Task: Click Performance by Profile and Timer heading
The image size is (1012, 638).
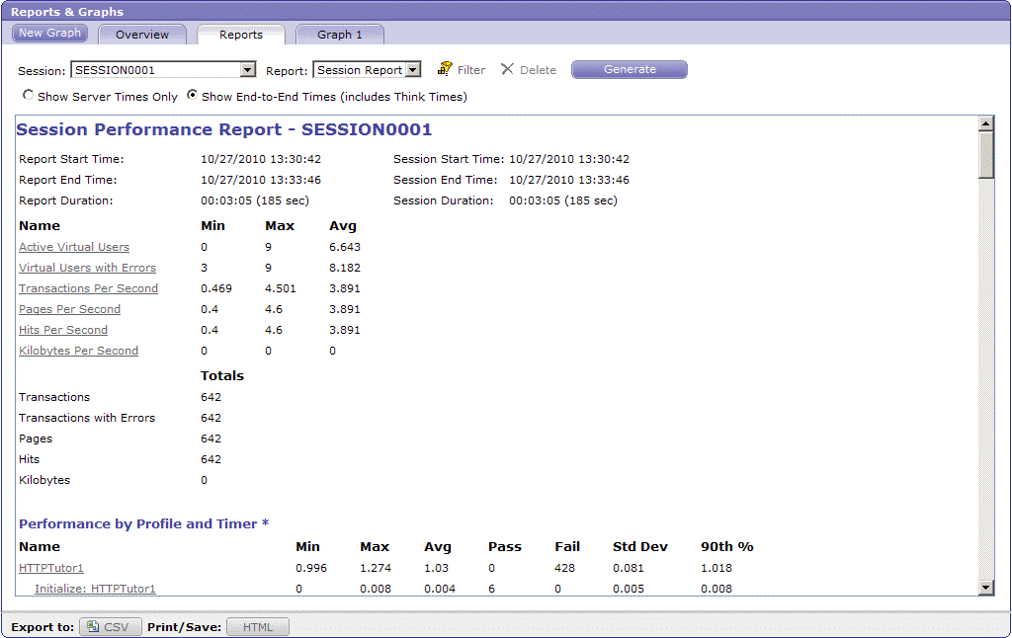Action: (144, 523)
